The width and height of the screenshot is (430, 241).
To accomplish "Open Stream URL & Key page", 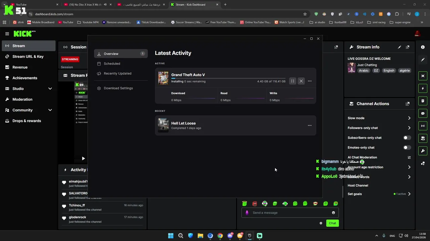I will tap(29, 57).
